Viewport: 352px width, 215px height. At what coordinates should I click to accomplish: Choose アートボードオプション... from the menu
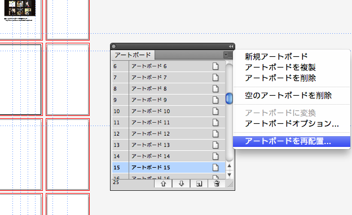[x=292, y=123]
